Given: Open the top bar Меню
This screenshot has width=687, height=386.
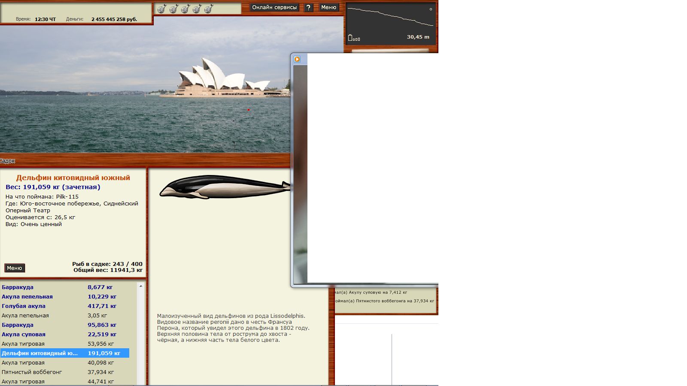Looking at the screenshot, I should (x=328, y=7).
